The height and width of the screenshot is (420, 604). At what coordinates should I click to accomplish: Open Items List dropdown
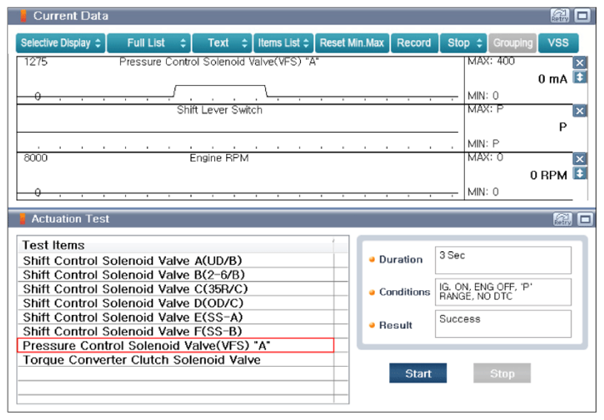(283, 43)
